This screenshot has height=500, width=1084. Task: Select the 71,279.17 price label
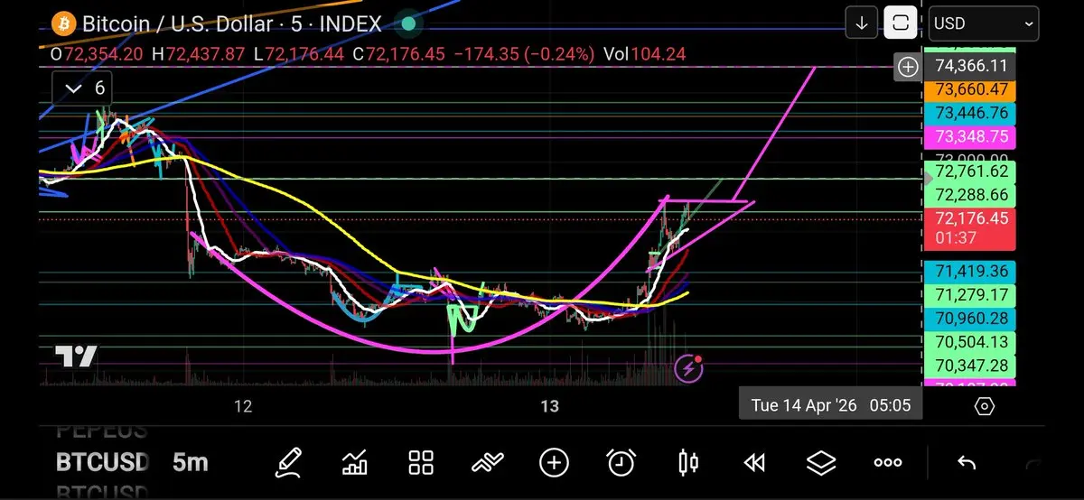coord(971,295)
